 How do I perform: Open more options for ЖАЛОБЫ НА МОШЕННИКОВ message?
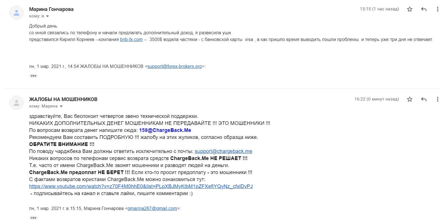437,99
